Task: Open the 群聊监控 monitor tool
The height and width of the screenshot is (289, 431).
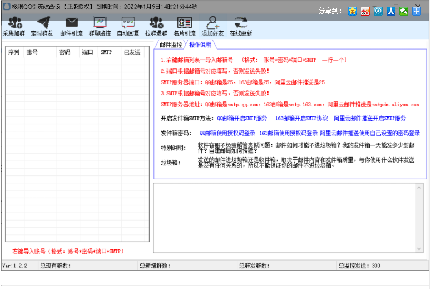Action: click(x=100, y=26)
